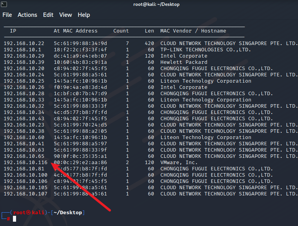298x226 pixels.
Task: Click IP address 192.168.10.65
Action: [x=24, y=156]
